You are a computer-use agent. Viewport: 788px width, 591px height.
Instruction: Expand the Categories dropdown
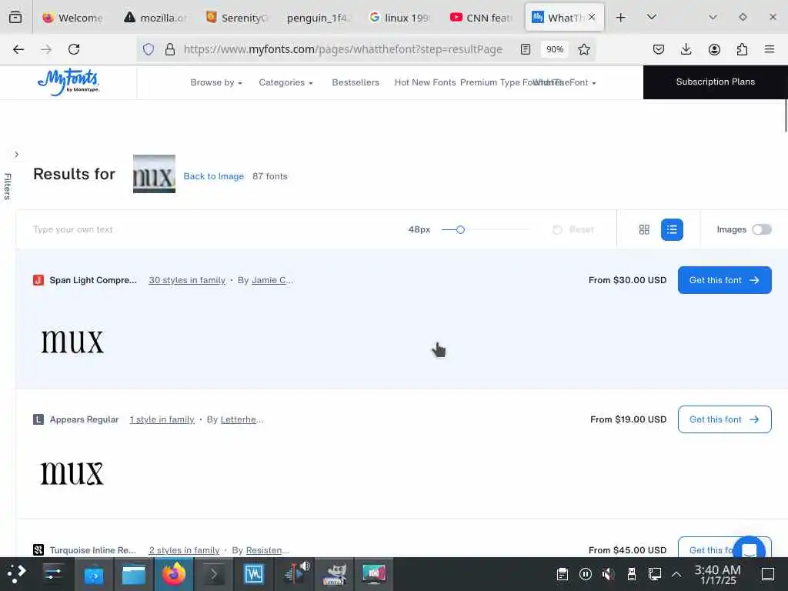tap(286, 82)
